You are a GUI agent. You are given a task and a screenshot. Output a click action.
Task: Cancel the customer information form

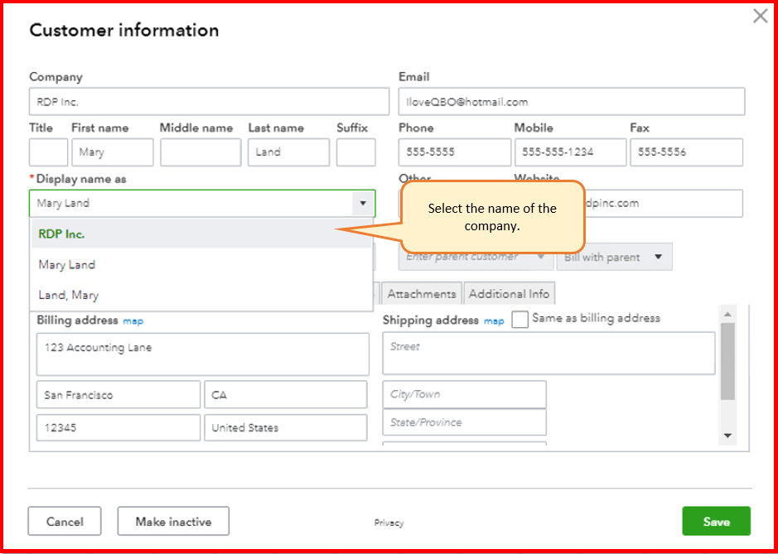[x=65, y=522]
